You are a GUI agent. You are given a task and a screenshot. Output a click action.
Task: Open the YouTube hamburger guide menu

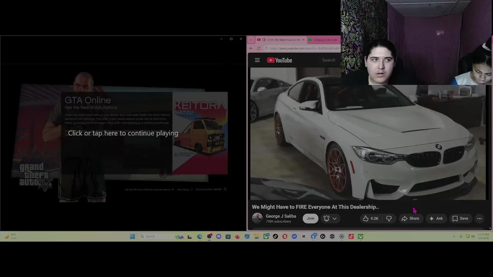pyautogui.click(x=257, y=60)
